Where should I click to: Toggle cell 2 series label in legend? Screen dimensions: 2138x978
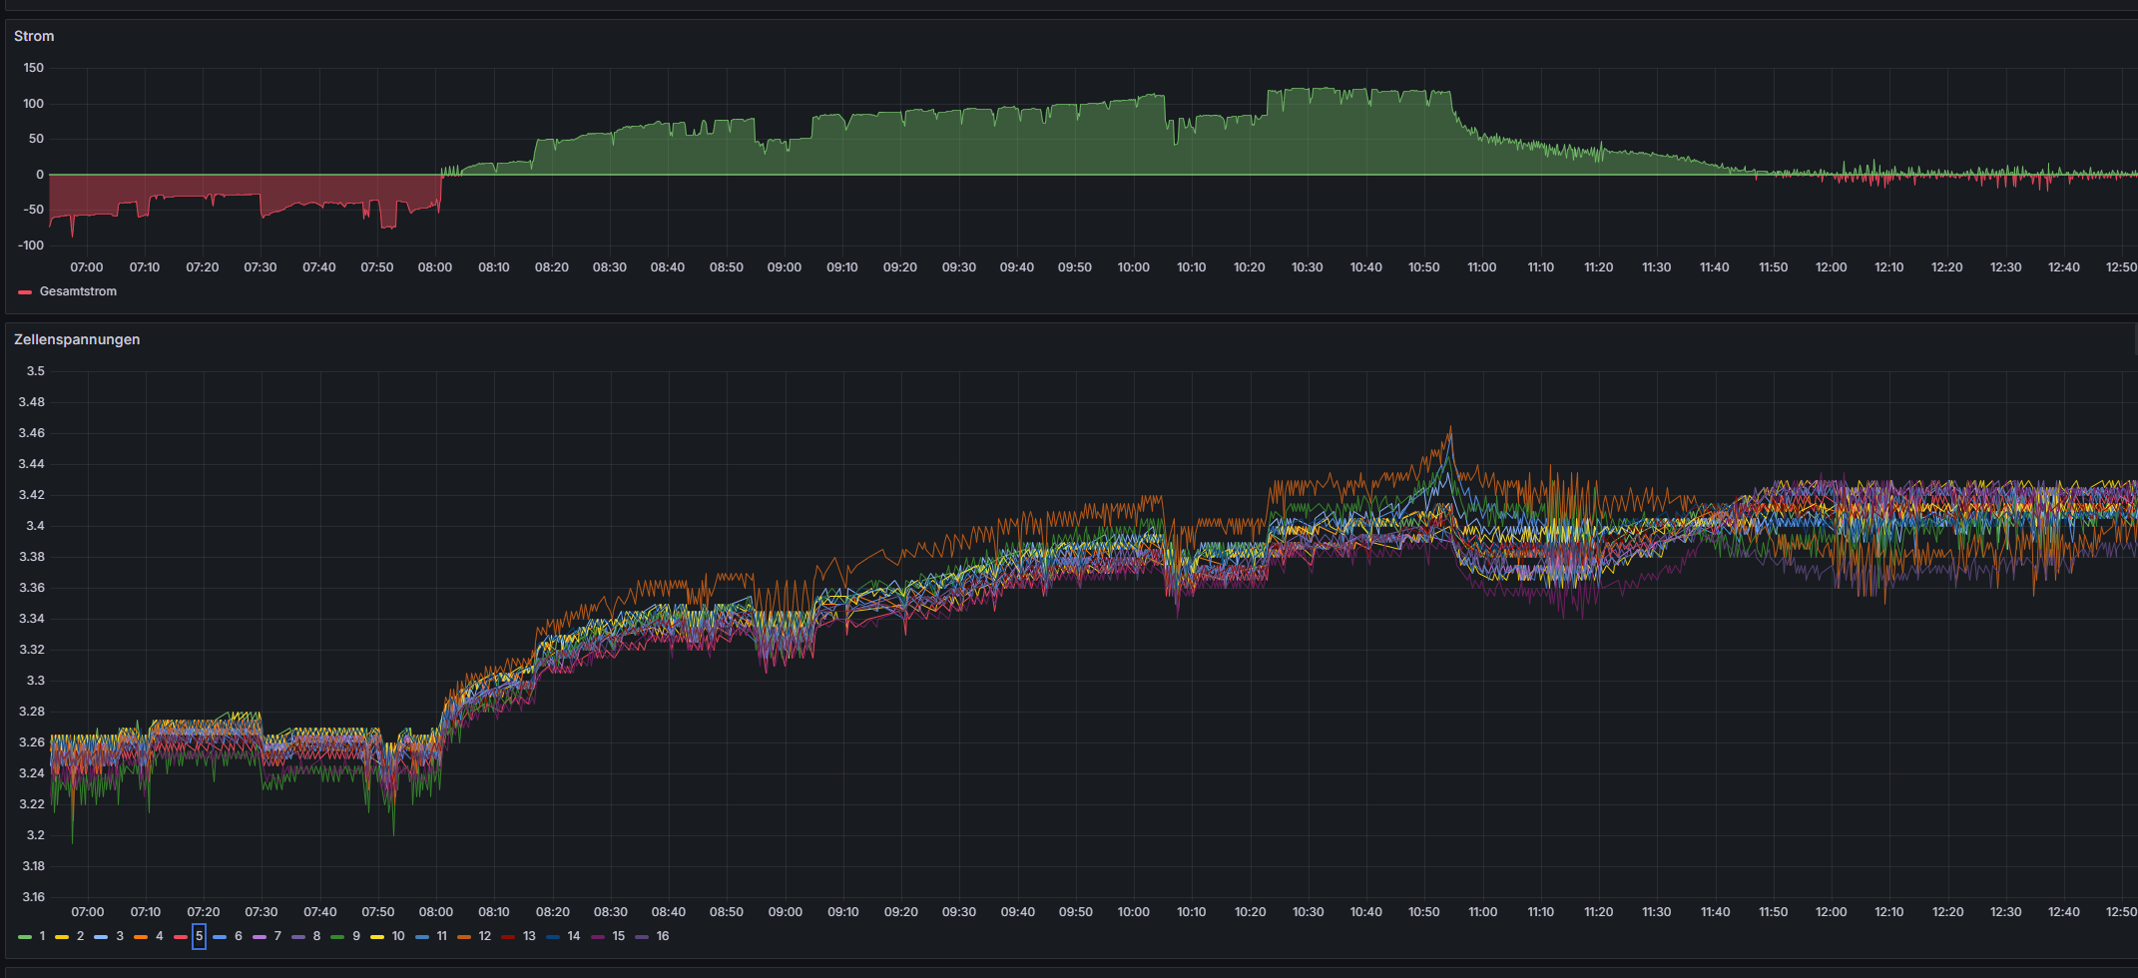(x=80, y=936)
